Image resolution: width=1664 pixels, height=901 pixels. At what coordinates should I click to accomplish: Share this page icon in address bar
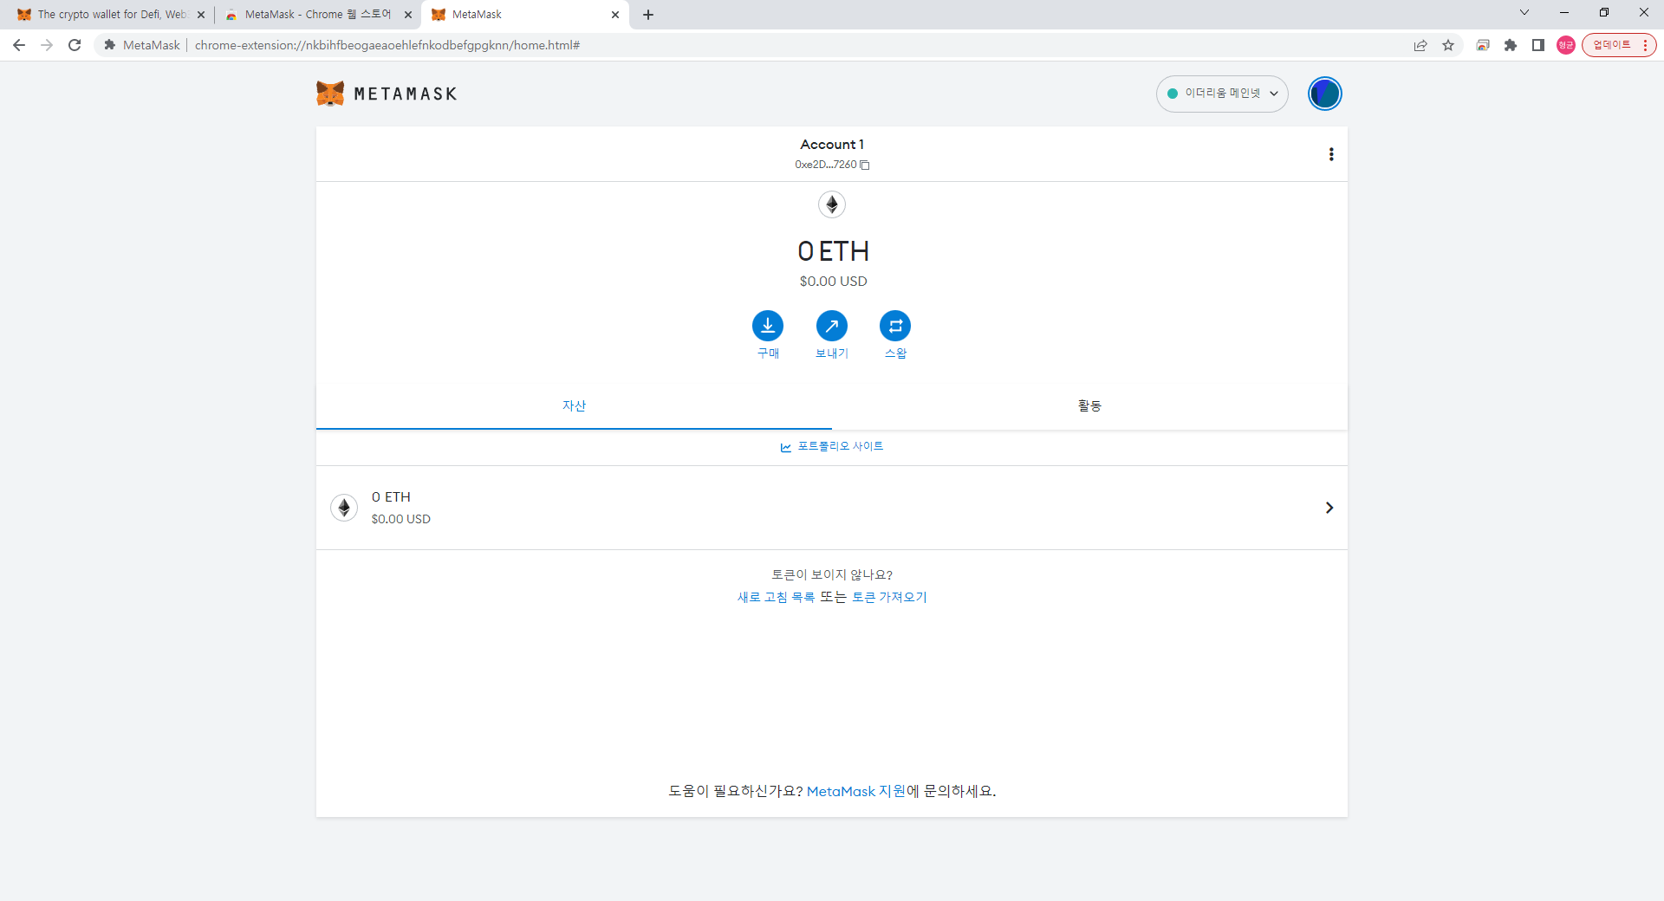(1420, 45)
